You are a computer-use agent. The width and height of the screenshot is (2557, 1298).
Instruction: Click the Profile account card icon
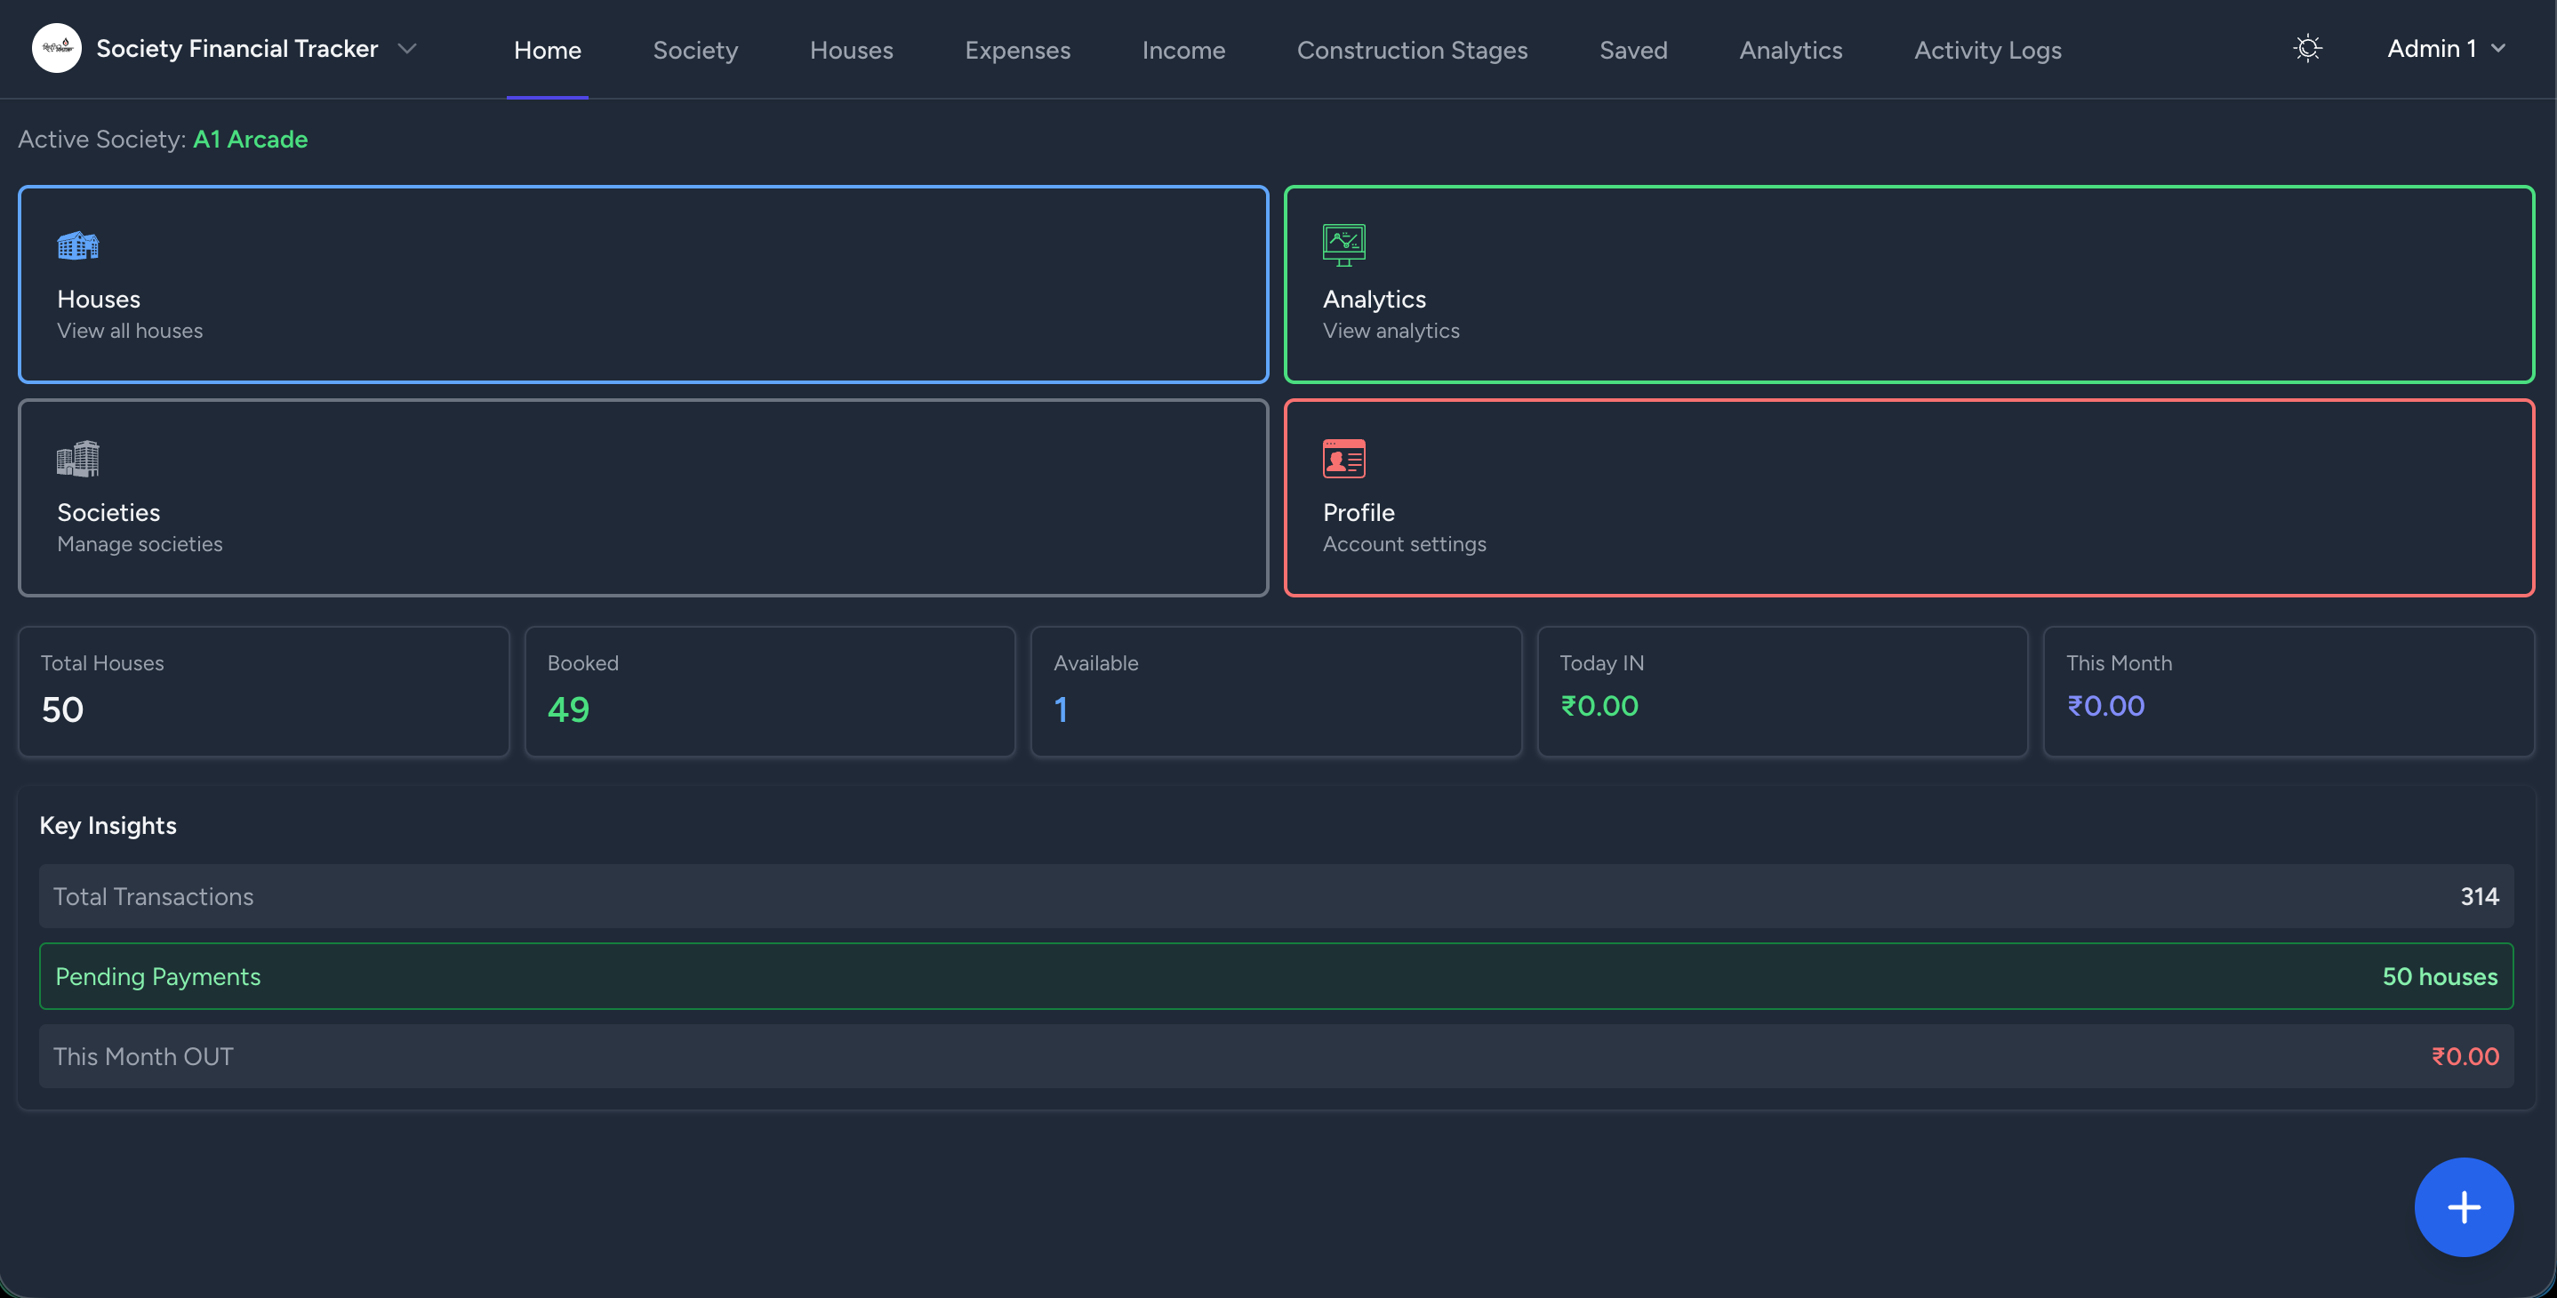pyautogui.click(x=1343, y=458)
